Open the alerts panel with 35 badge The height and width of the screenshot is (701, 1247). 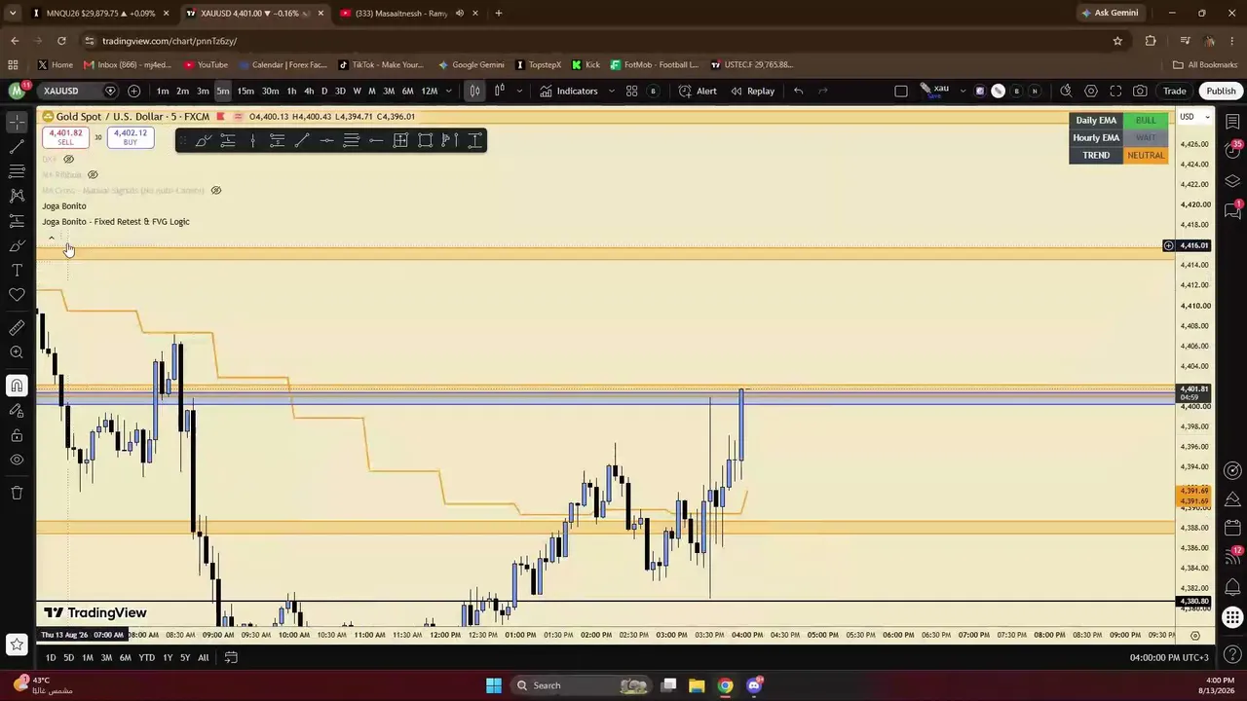[1232, 151]
